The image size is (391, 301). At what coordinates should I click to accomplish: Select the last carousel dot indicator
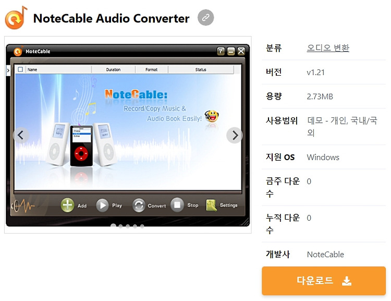click(142, 226)
